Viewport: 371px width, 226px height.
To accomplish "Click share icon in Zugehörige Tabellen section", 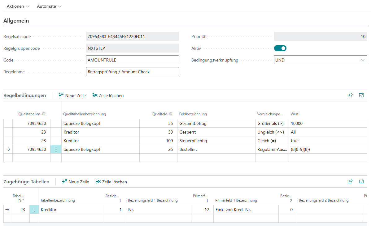I will point(350,182).
